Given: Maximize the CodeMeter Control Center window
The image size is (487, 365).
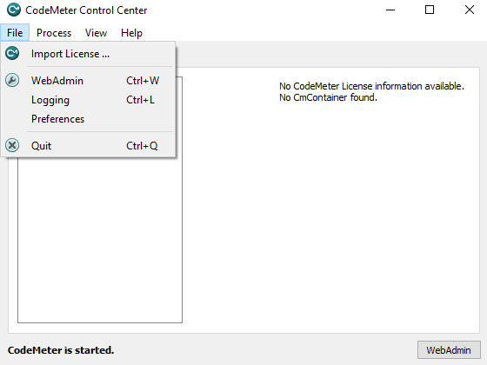Looking at the screenshot, I should point(430,10).
